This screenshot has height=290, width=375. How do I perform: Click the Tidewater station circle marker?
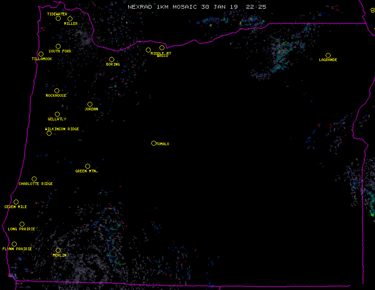tap(58, 19)
